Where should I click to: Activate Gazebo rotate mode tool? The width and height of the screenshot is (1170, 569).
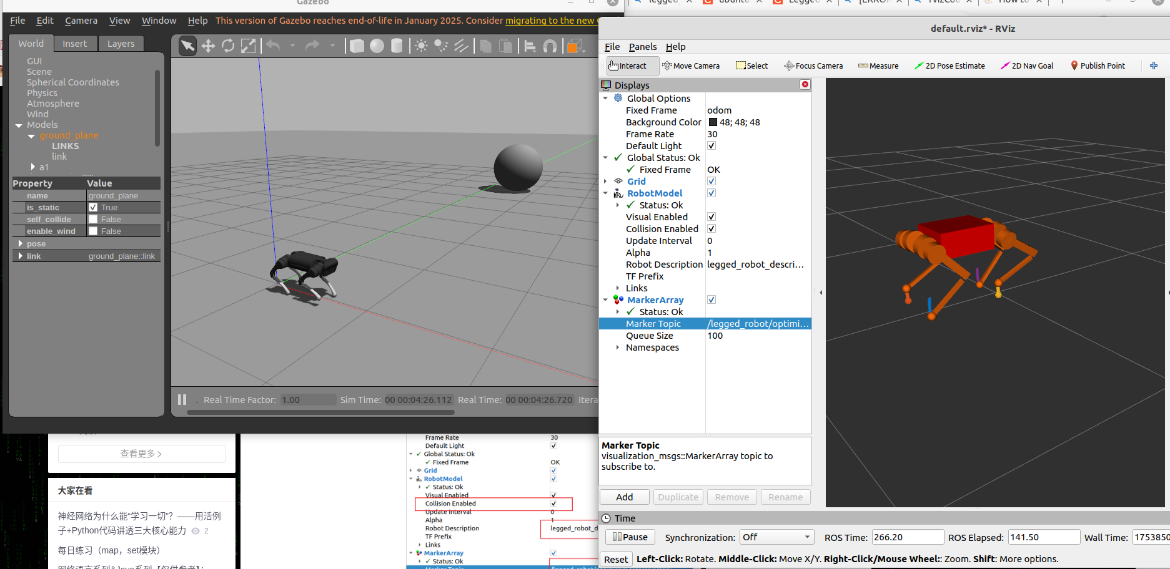[228, 46]
